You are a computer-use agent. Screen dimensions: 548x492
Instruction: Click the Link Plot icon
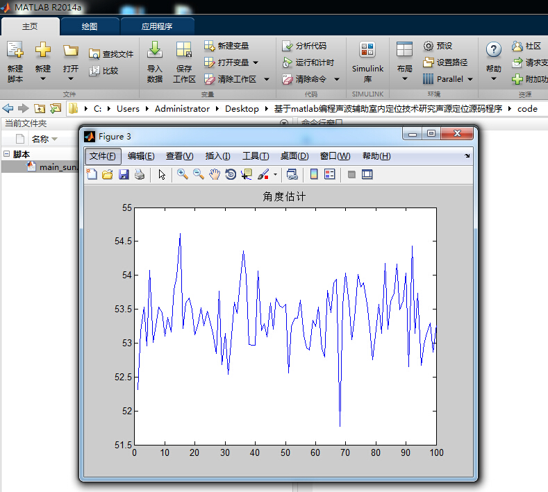(x=292, y=174)
